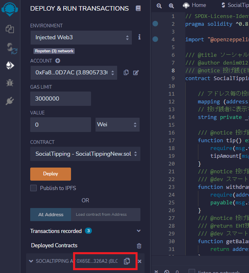
Task: Click the plus icon next to ACCOUNT
Action: (58, 61)
